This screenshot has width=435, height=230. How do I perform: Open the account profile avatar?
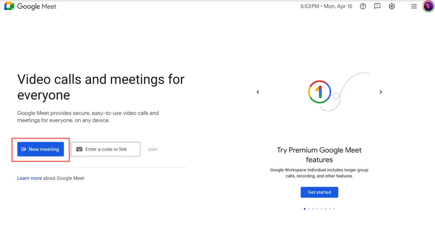428,6
